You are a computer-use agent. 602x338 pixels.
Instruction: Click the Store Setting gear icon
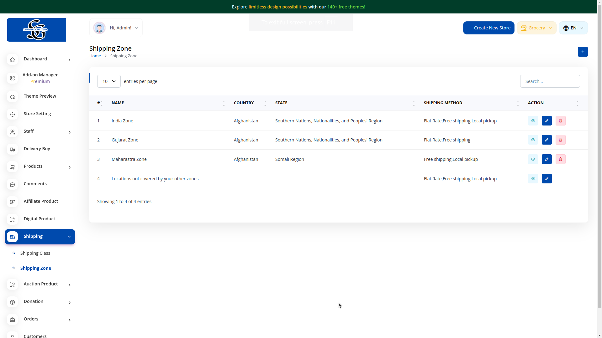point(13,114)
